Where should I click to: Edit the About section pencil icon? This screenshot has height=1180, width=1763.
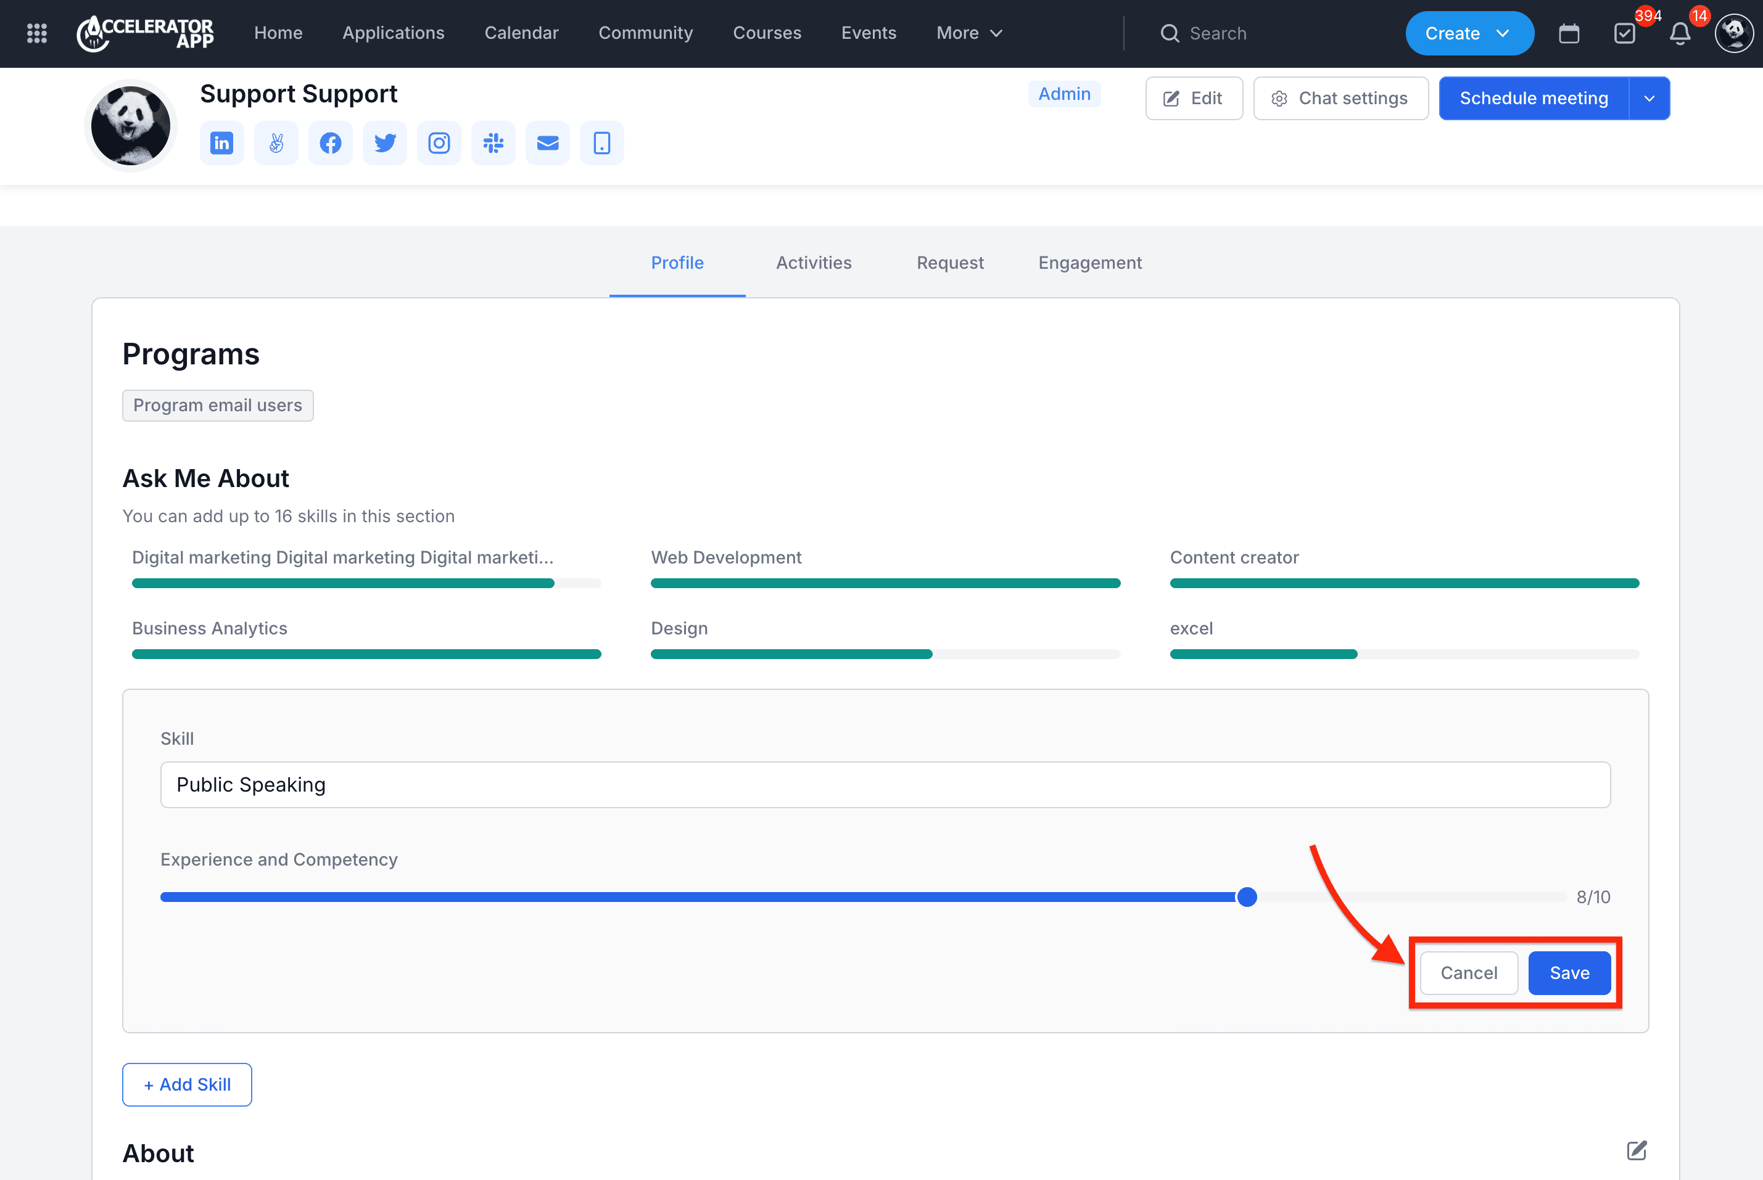click(x=1637, y=1150)
